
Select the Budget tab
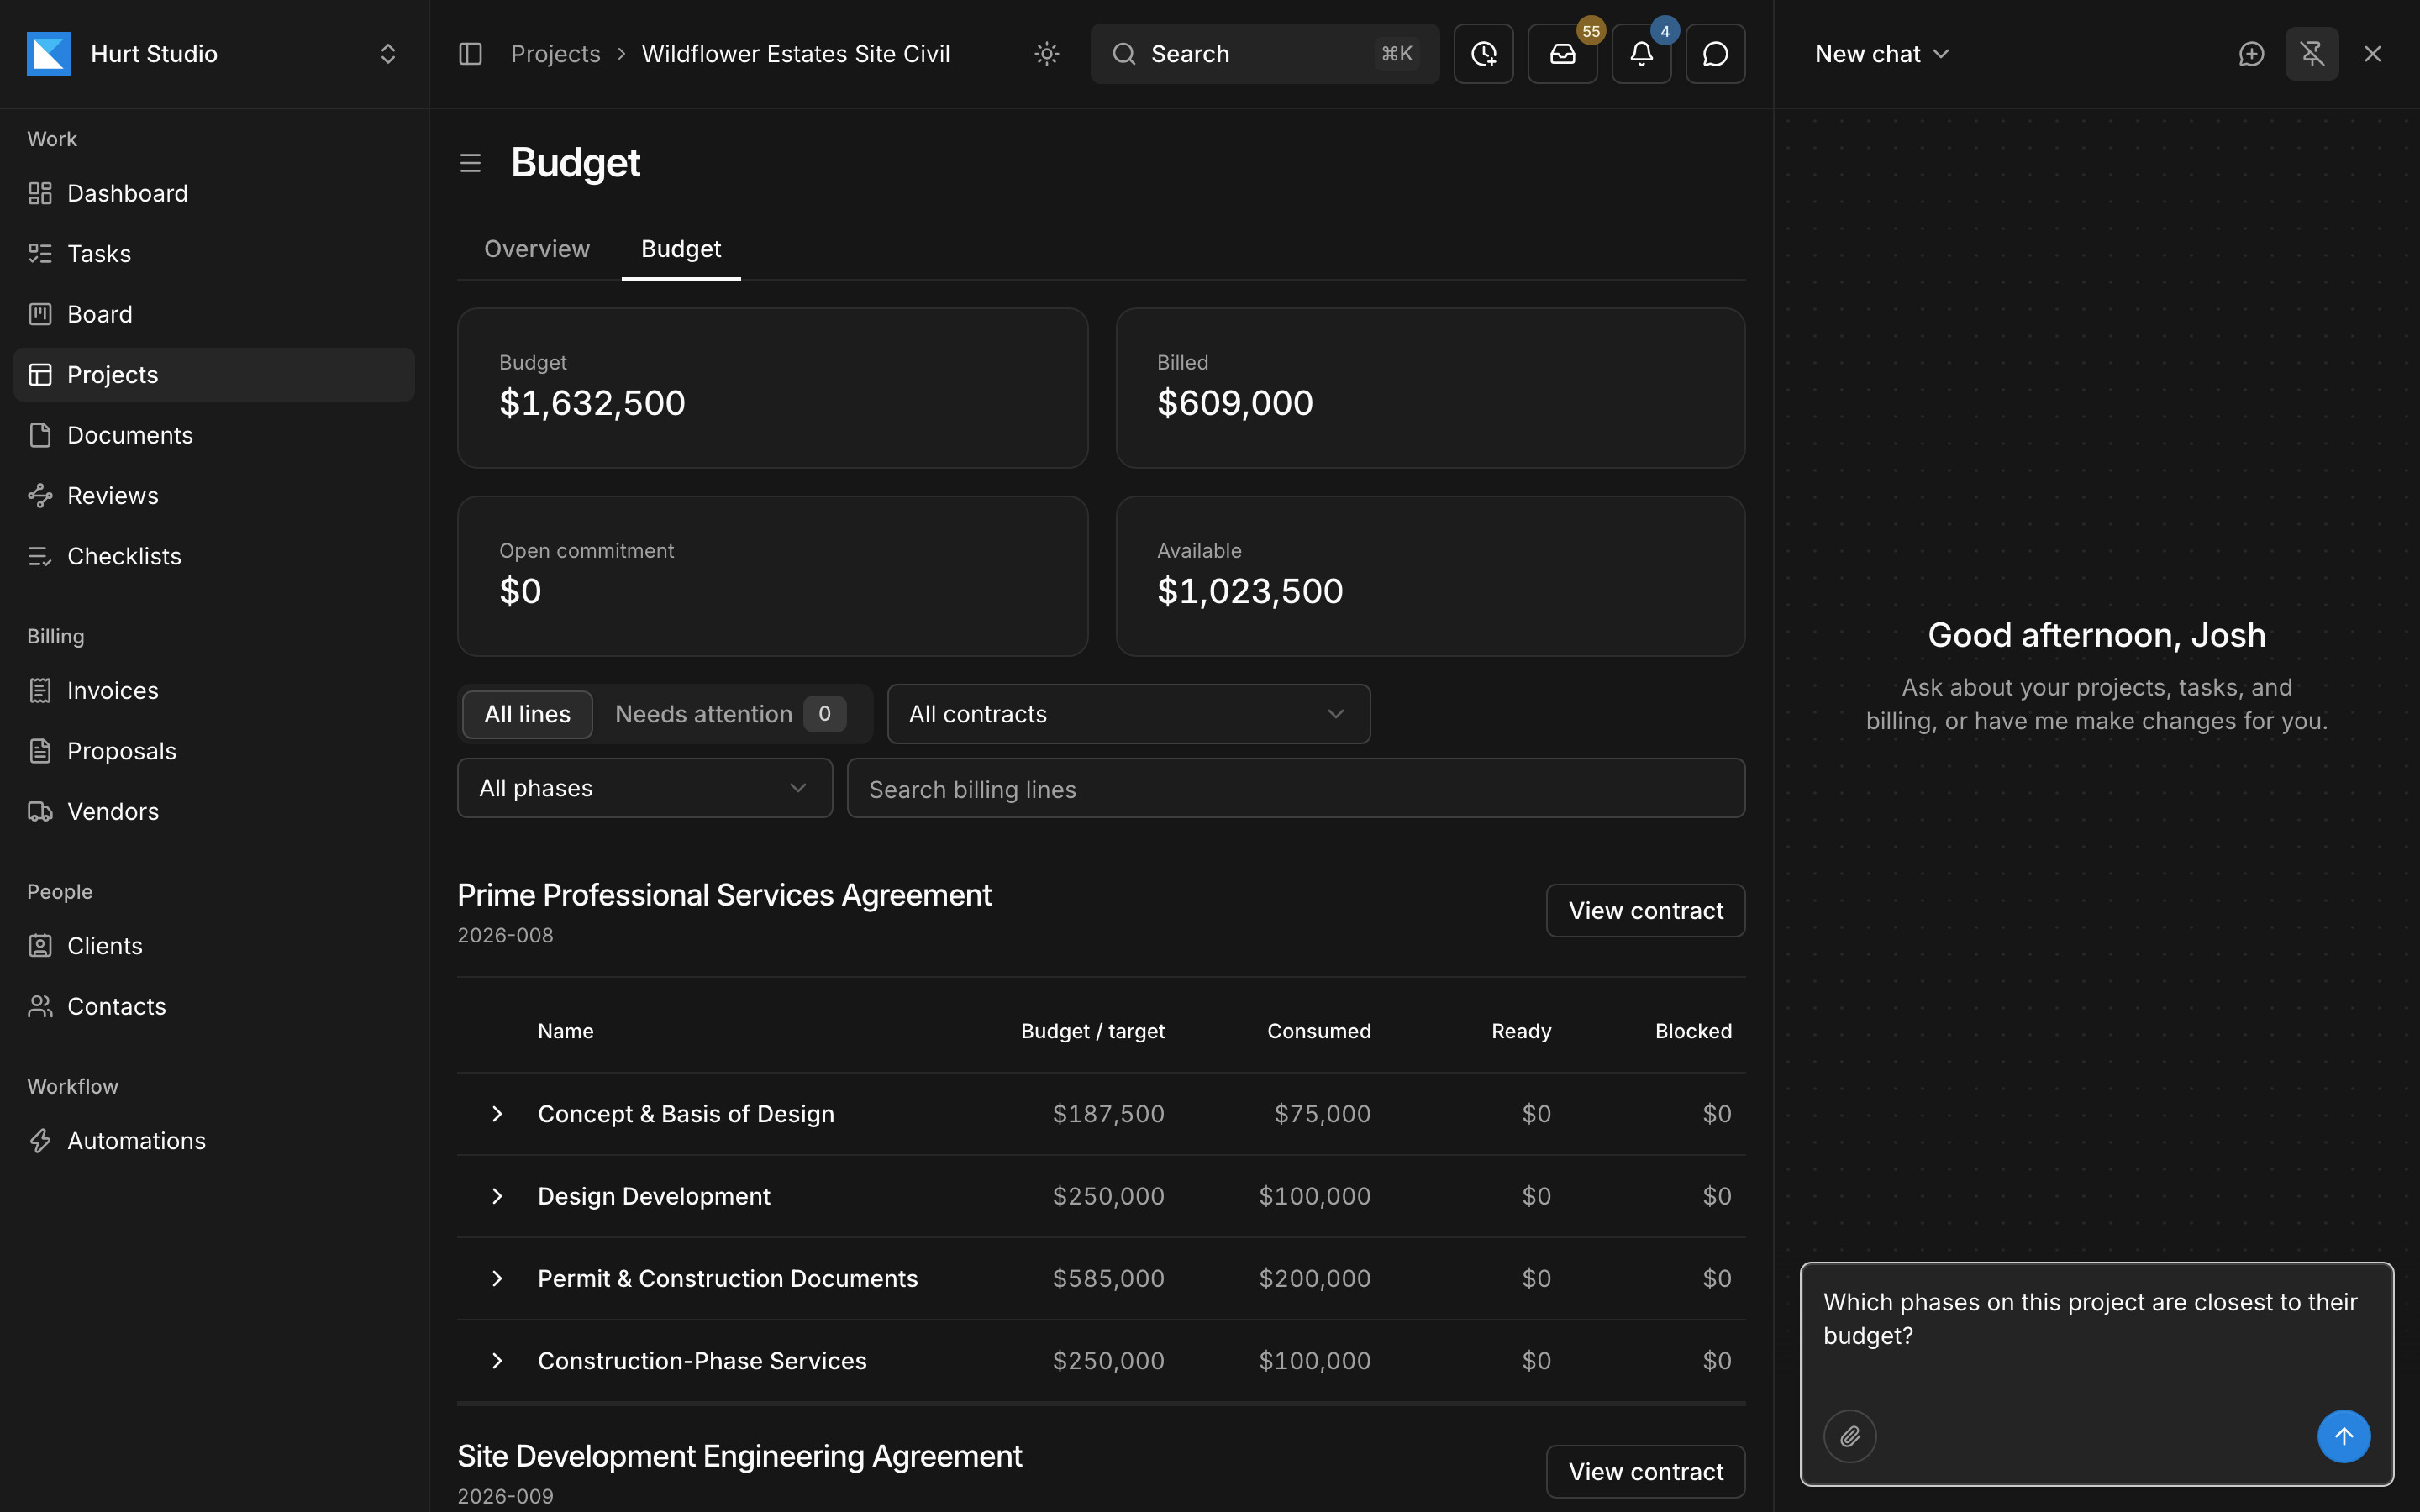point(681,249)
